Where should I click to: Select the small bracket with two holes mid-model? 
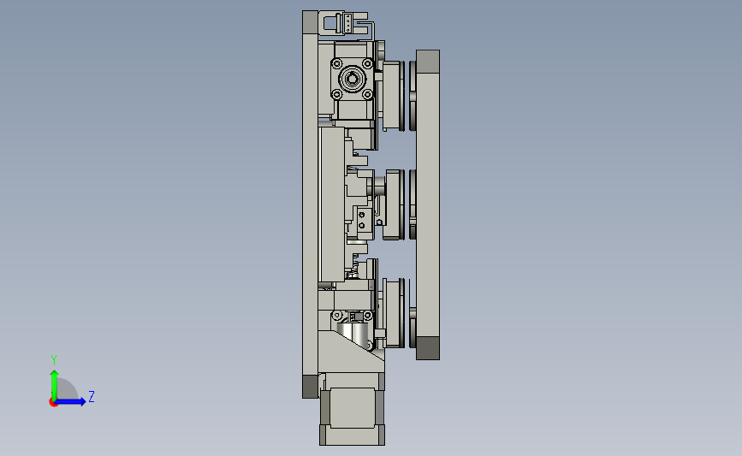point(363,221)
